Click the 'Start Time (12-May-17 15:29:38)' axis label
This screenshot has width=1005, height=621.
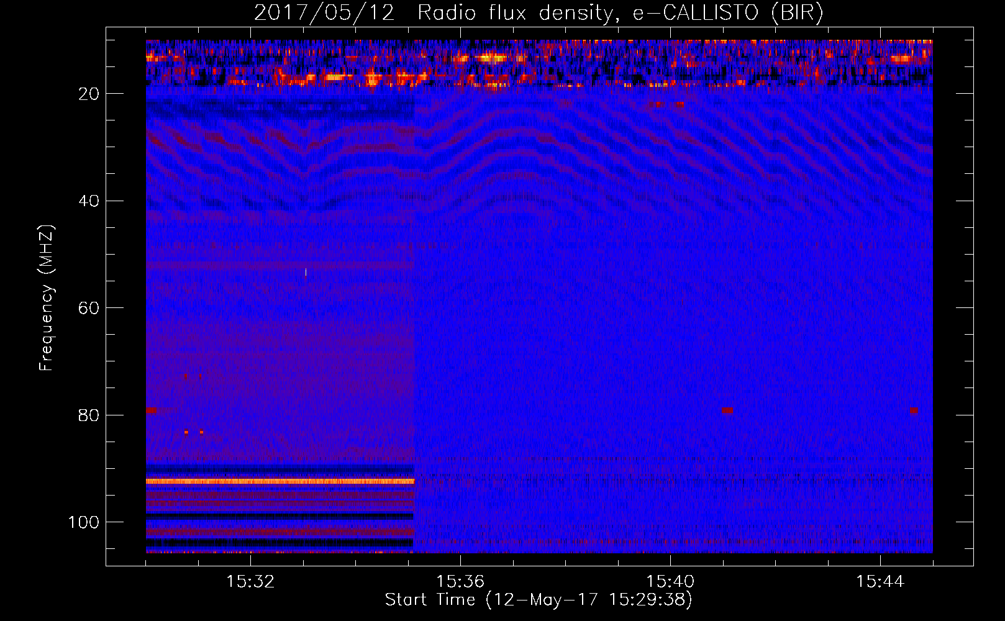coord(539,599)
